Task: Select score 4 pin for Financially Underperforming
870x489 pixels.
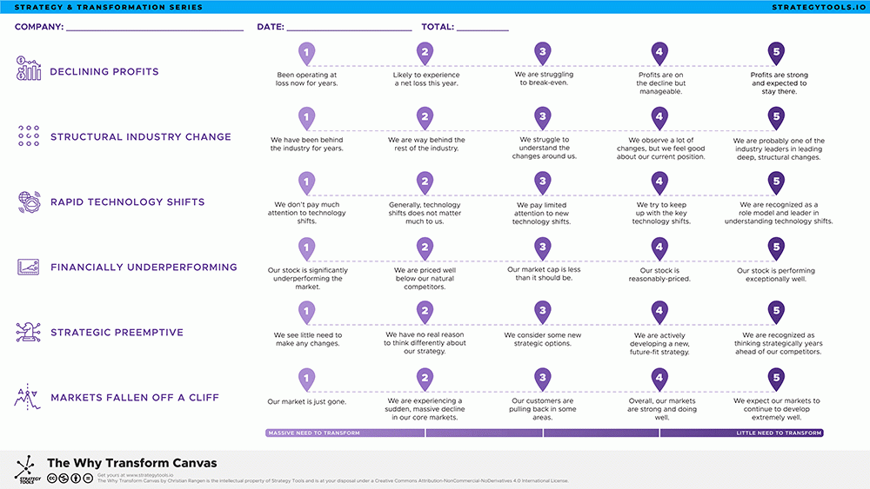Action: (659, 248)
